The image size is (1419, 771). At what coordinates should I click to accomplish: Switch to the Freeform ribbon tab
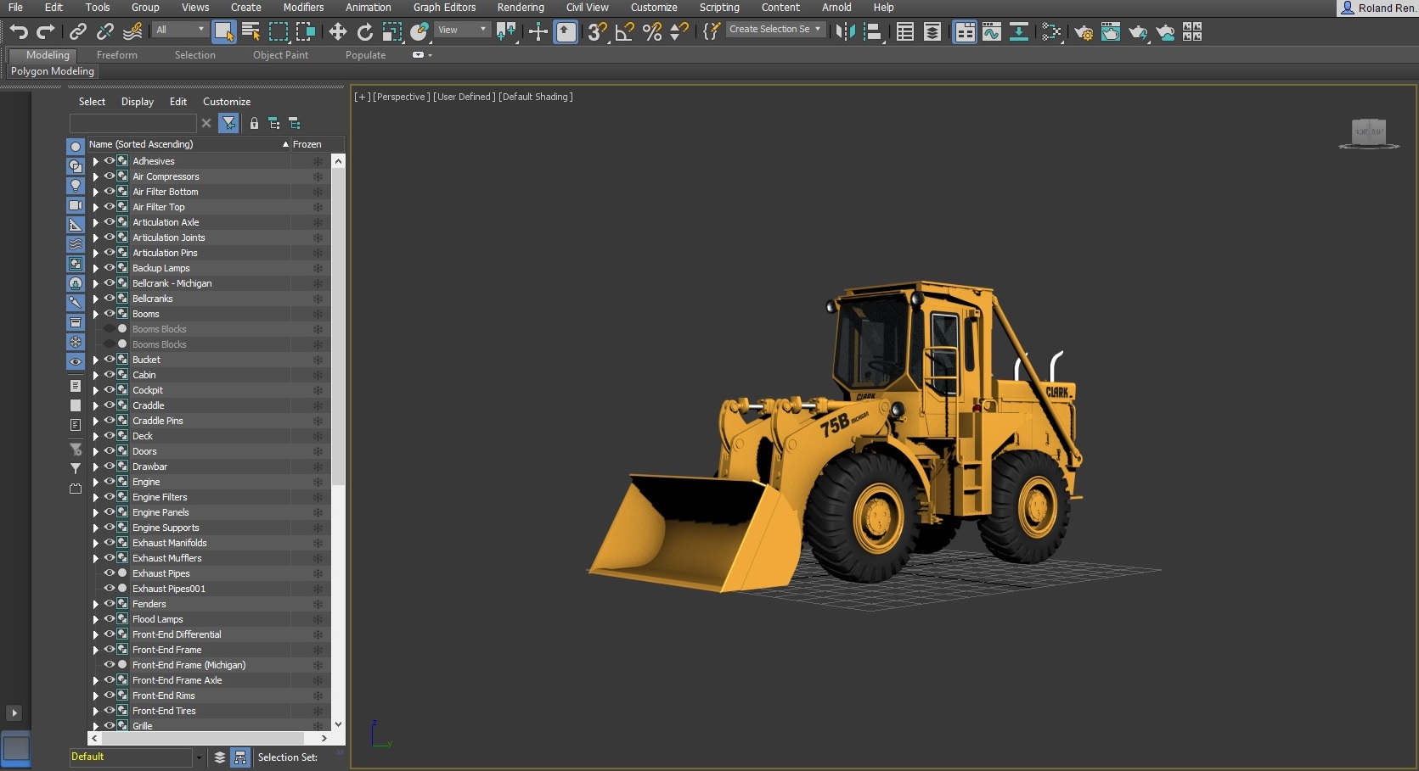pos(116,55)
